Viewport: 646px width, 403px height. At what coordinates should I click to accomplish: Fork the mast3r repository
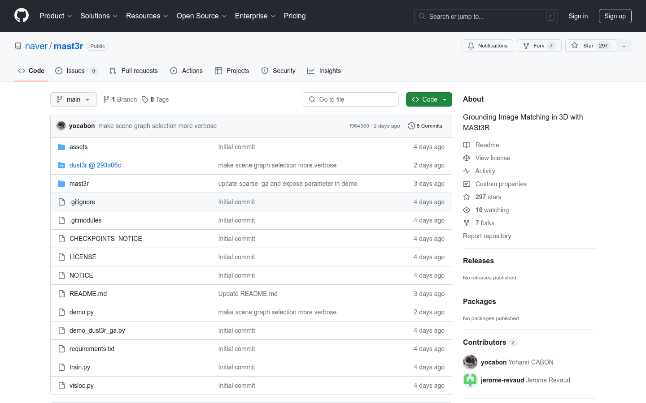tap(539, 46)
